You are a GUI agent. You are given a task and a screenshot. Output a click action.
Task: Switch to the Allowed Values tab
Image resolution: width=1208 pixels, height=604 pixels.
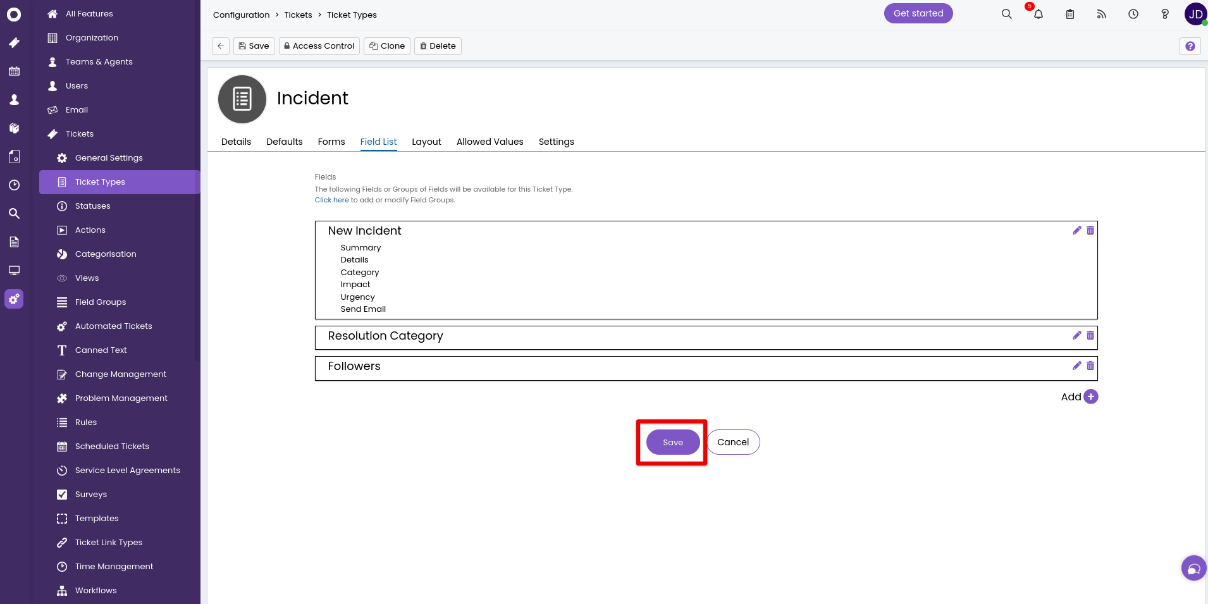click(489, 142)
